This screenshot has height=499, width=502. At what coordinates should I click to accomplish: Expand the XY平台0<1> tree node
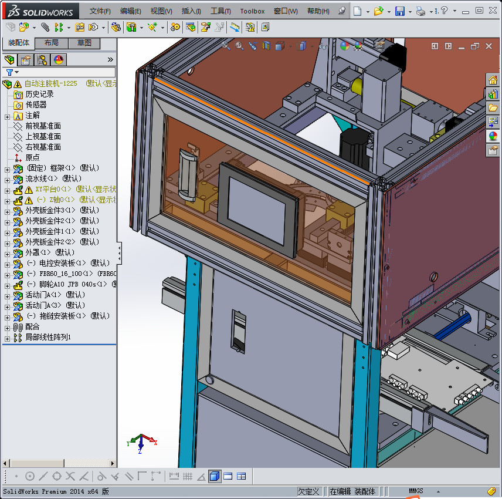(x=7, y=191)
